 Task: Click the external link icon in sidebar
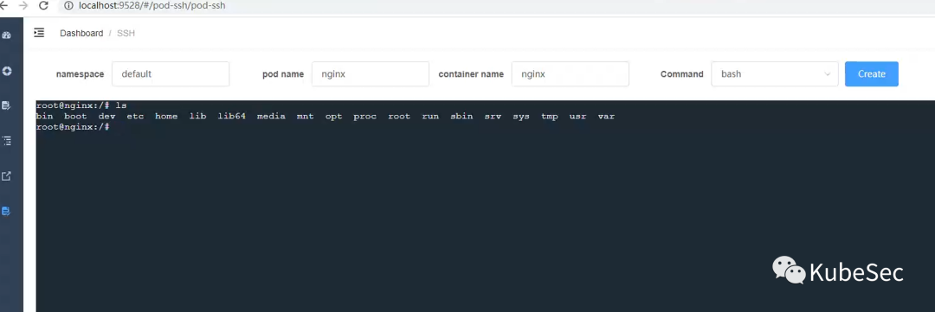click(7, 175)
